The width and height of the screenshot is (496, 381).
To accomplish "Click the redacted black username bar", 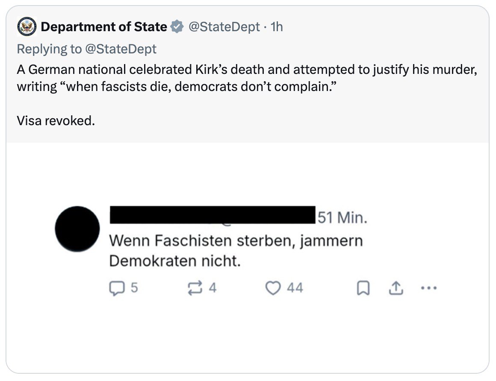I will (x=213, y=215).
